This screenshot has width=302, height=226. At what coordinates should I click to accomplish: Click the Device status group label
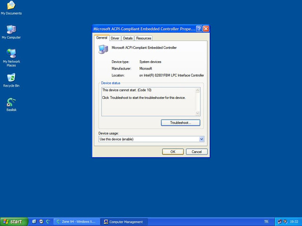point(110,83)
